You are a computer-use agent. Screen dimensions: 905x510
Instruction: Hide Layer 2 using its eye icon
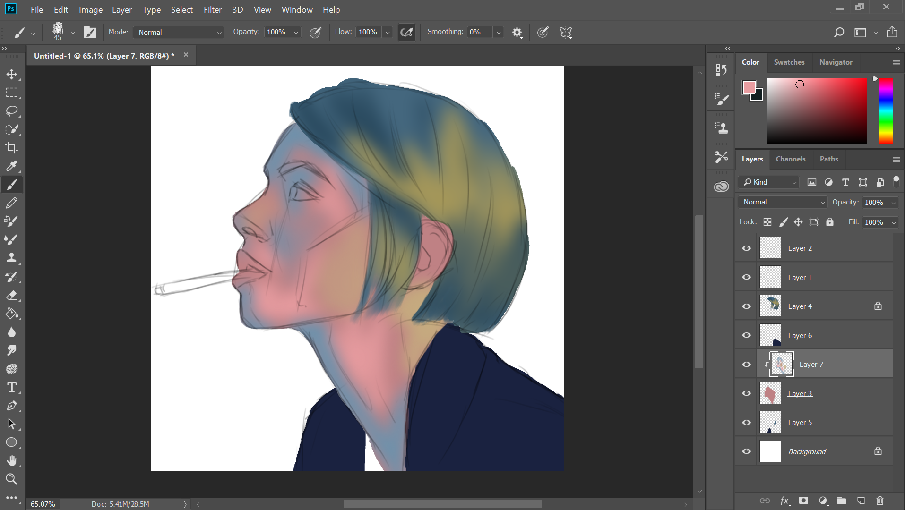tap(746, 248)
